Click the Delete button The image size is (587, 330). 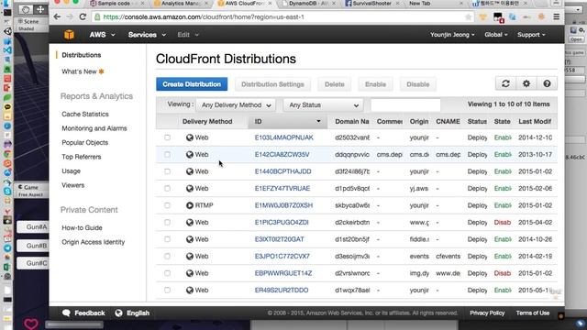click(x=334, y=84)
